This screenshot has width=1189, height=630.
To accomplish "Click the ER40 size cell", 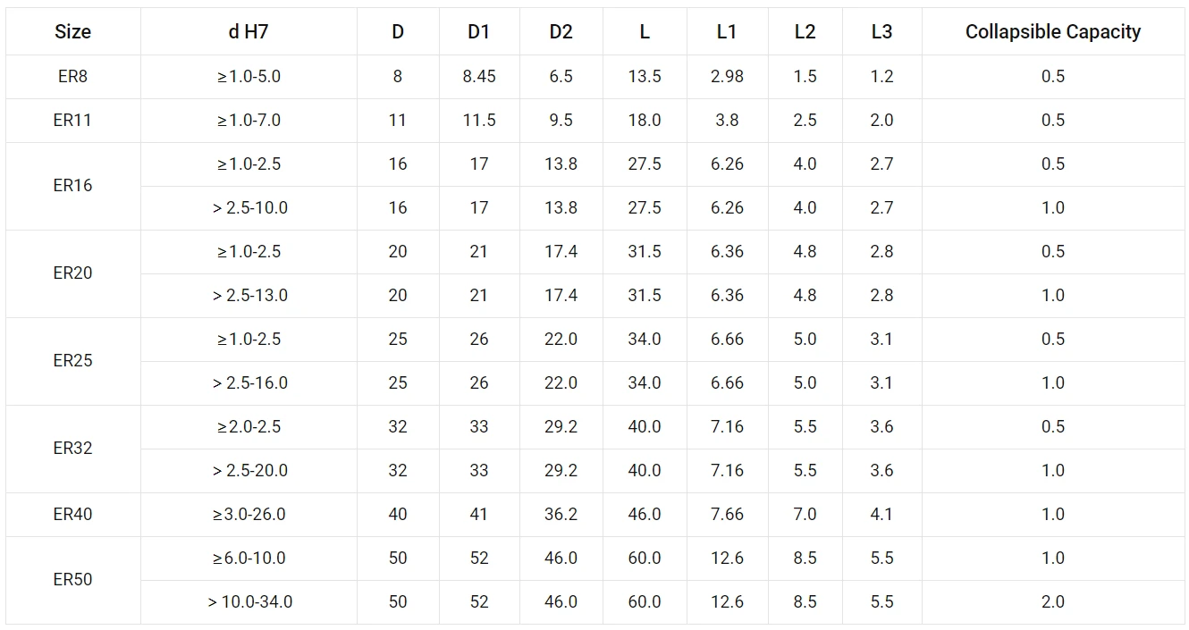I will pos(72,514).
